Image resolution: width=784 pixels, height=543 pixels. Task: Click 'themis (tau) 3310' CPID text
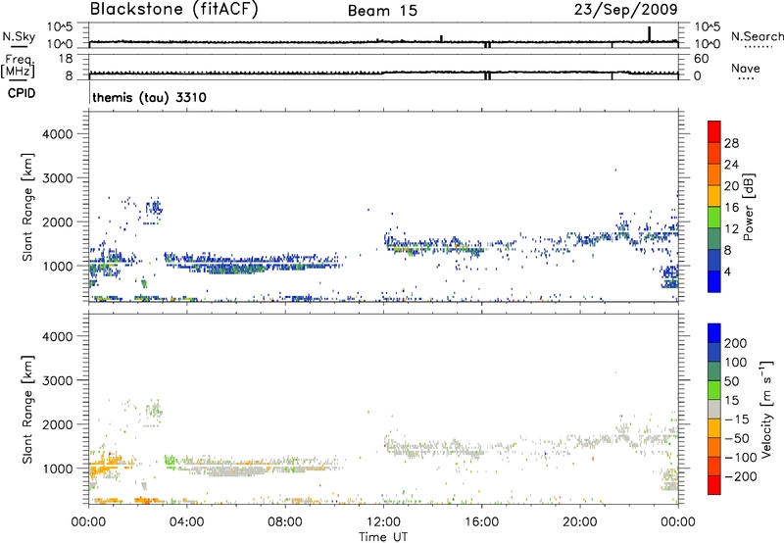150,97
